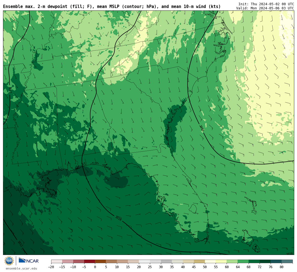Pick the colorbar segment between 10 and 15

tap(123, 262)
